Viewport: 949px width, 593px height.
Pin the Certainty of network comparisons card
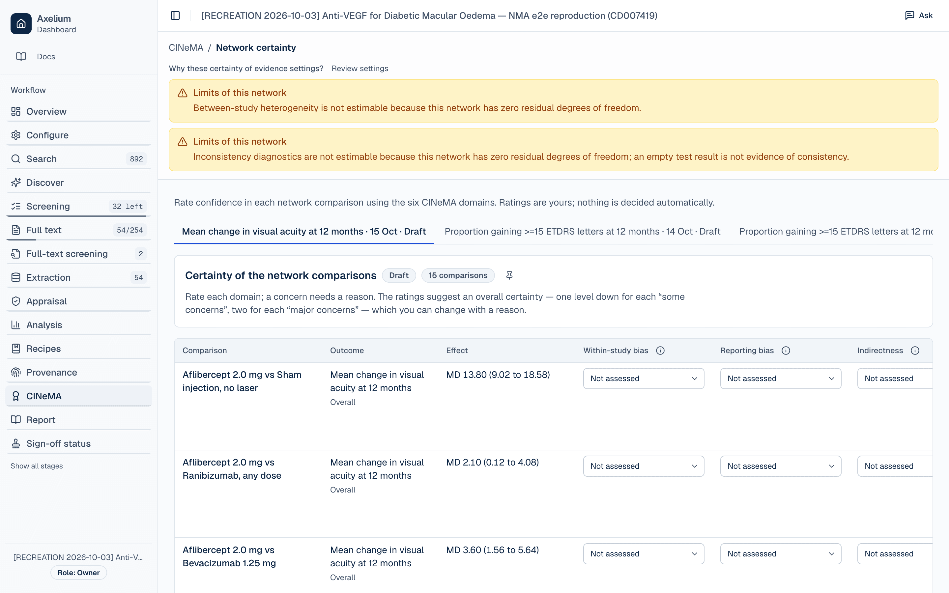click(x=509, y=275)
